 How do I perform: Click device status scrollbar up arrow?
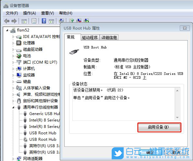tap(177, 91)
